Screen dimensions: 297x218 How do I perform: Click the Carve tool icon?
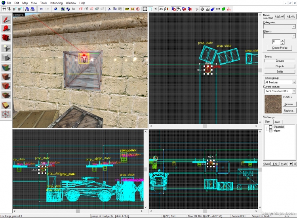(55, 9)
